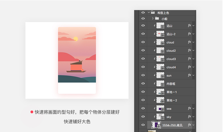This screenshot has width=223, height=132.
Task: Expand effects list of sky layer
Action: point(193,117)
